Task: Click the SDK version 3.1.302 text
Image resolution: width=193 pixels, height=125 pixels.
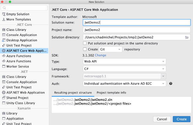Action: (x=88, y=55)
